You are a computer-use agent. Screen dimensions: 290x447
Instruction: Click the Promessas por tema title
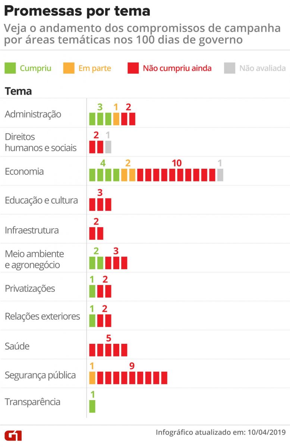78,11
